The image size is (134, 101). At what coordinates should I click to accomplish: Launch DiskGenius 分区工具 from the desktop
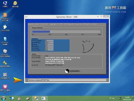coord(5,17)
